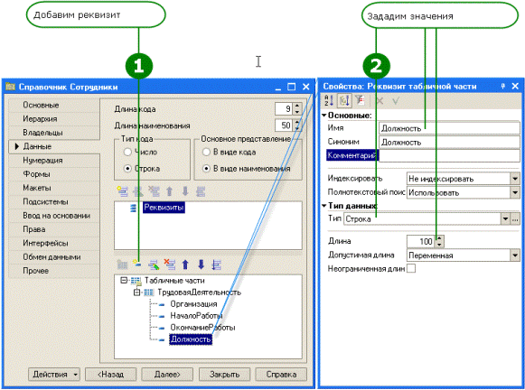
Task: Open the Действия button dropdown
Action: [x=75, y=375]
